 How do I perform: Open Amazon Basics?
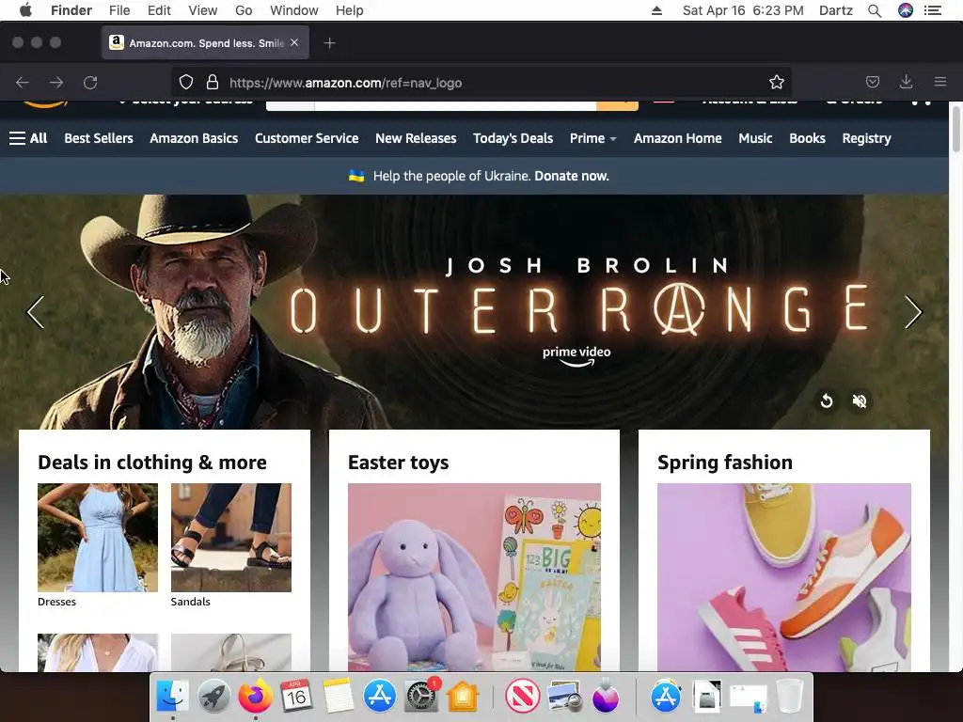point(194,138)
